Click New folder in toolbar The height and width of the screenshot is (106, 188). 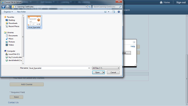(x=21, y=12)
